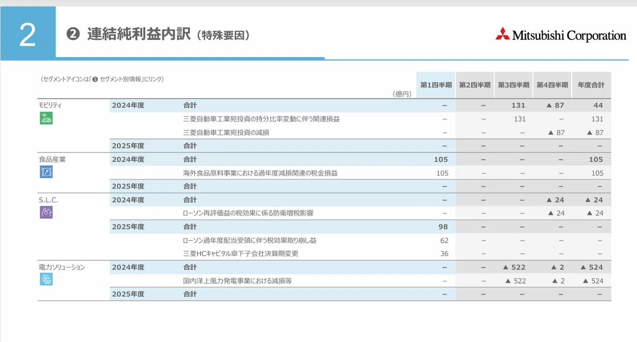Screen dimensions: 637x342
Task: Click 2024年度 in the 電力ソリューション section
Action: (x=128, y=267)
